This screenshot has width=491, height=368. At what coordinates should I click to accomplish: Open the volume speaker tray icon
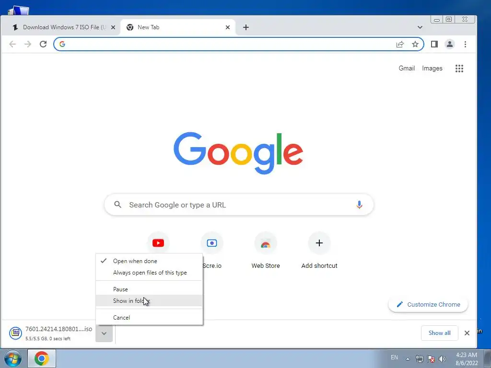442,358
